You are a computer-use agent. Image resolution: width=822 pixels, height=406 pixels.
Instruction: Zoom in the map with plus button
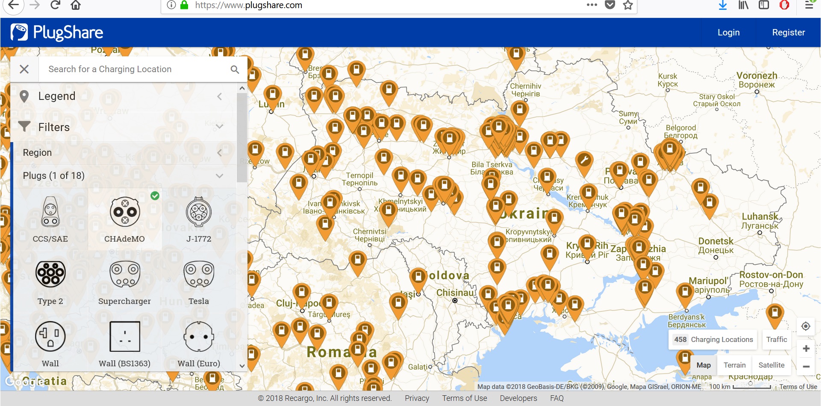point(806,349)
